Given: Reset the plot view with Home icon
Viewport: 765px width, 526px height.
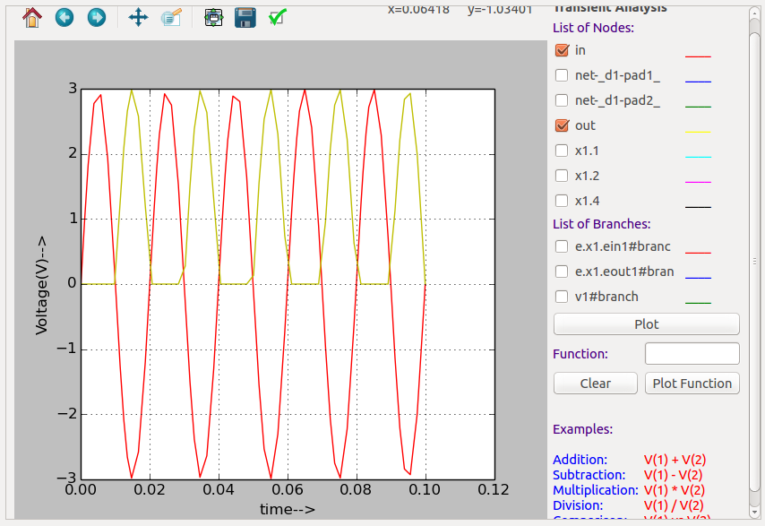Looking at the screenshot, I should (x=32, y=18).
